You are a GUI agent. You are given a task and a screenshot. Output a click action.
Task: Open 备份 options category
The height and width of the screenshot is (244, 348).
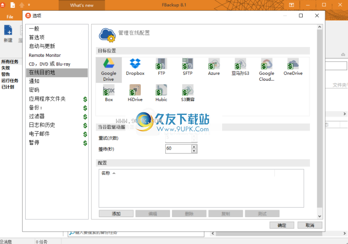[x=57, y=108]
